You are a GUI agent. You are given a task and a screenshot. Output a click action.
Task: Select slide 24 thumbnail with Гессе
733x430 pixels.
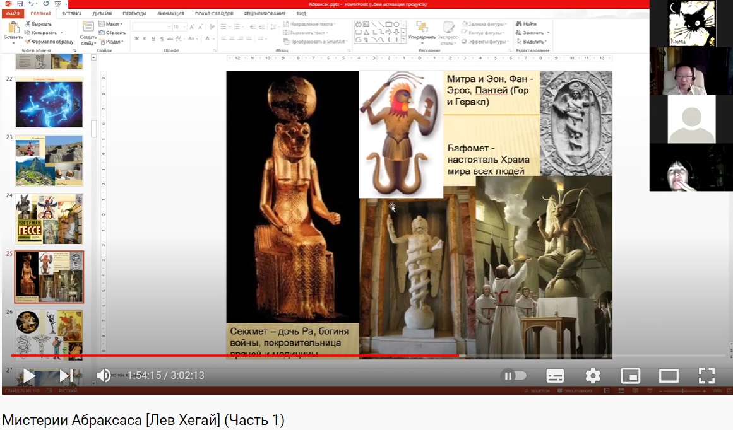point(49,219)
